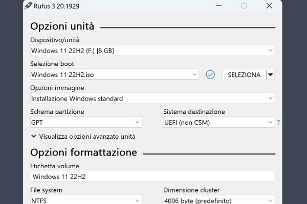Open the Schema partizione GPT dropdown
Screen dimensions: 307x204
(x=85, y=122)
